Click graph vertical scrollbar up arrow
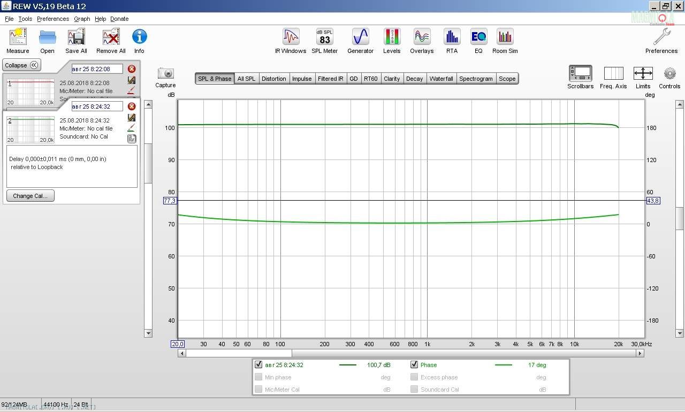The height and width of the screenshot is (412, 685). coord(680,104)
